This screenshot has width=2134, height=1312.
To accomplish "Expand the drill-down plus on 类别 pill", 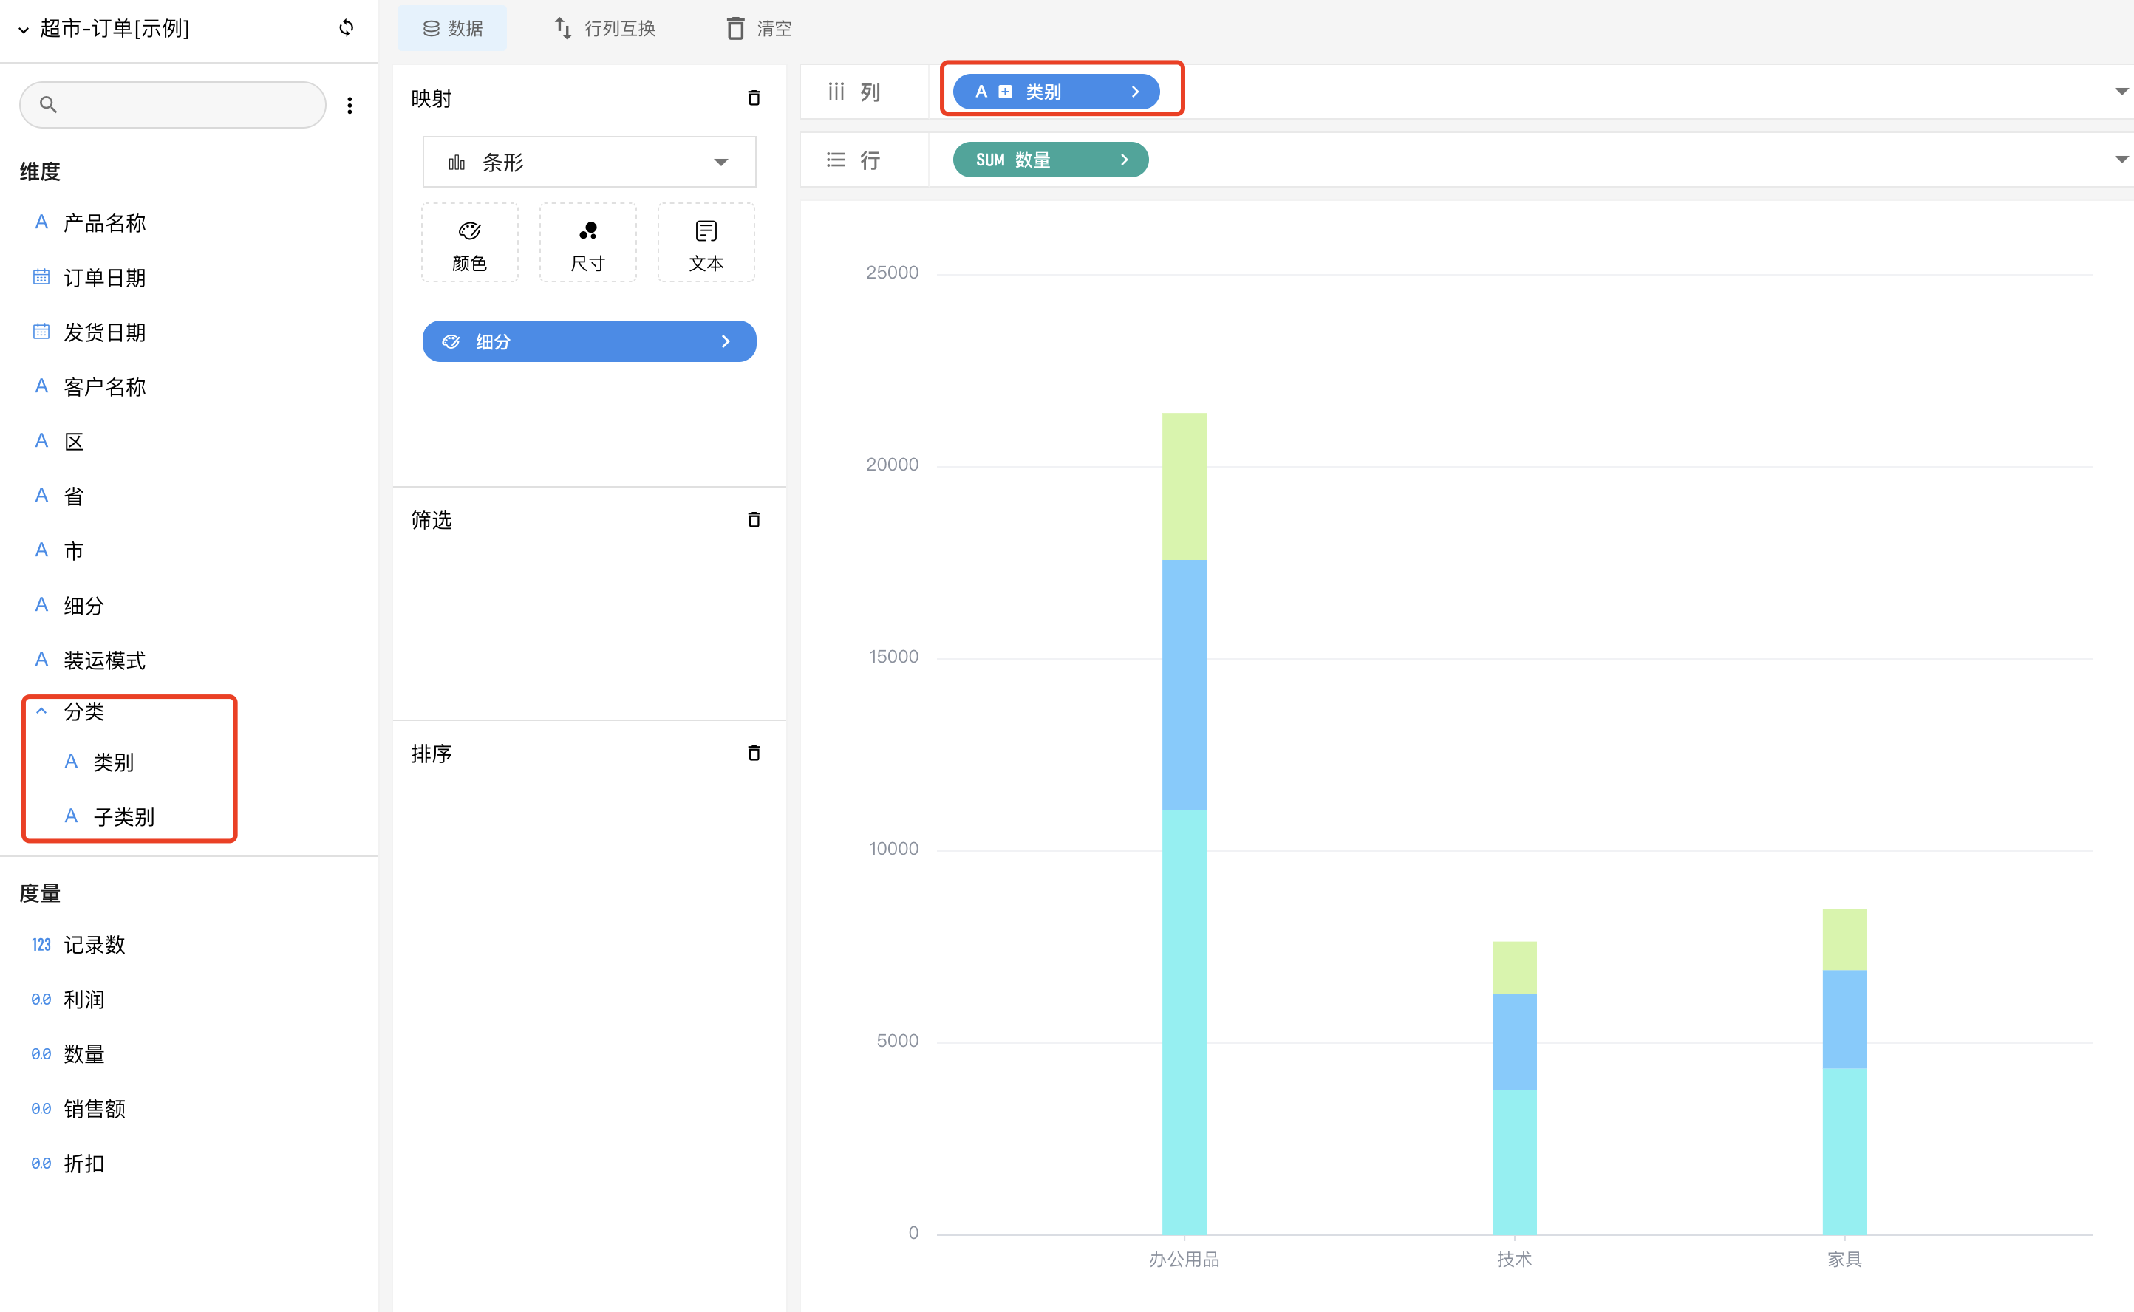I will pos(1005,92).
